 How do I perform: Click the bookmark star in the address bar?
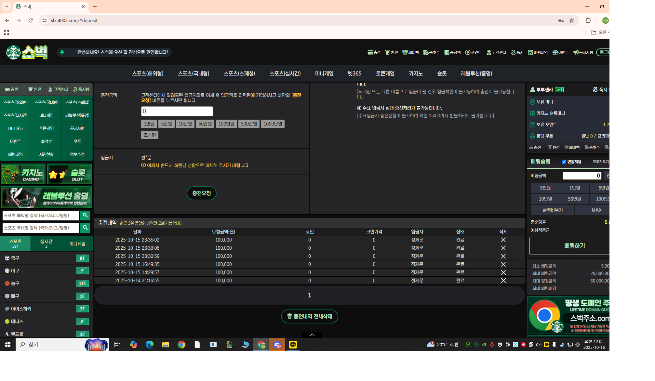pyautogui.click(x=572, y=20)
